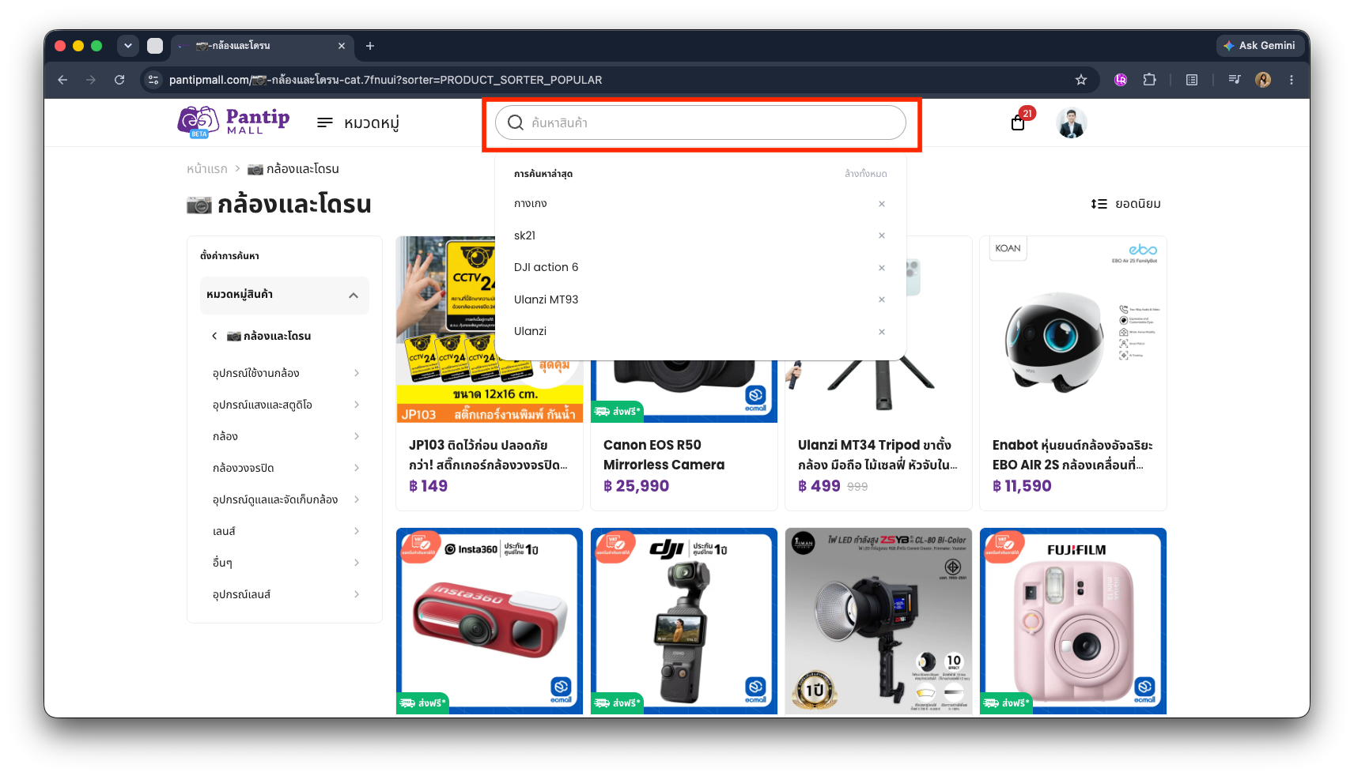Remove Ulanzi from recent searches
The image size is (1354, 776).
tap(882, 332)
